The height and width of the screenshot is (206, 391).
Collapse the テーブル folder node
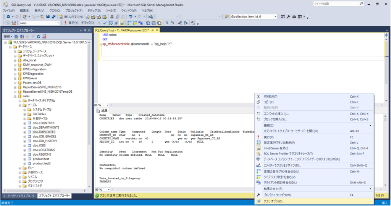pyautogui.click(x=20, y=105)
